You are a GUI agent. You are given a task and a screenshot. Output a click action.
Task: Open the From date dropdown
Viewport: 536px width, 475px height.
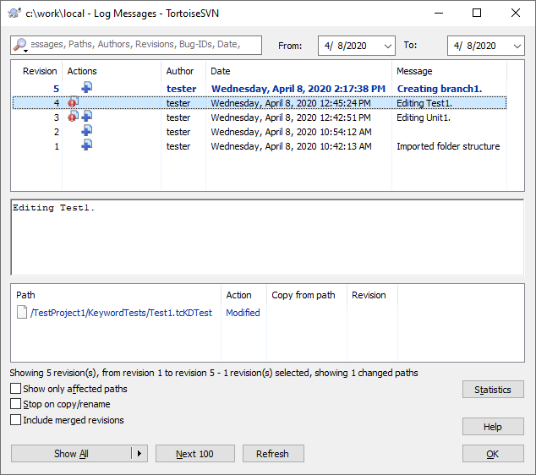coord(387,46)
